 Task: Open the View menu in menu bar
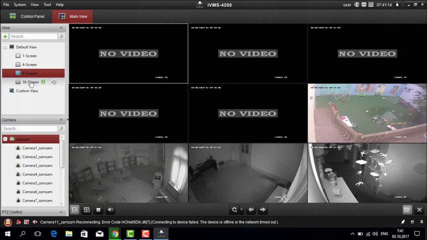click(x=35, y=5)
